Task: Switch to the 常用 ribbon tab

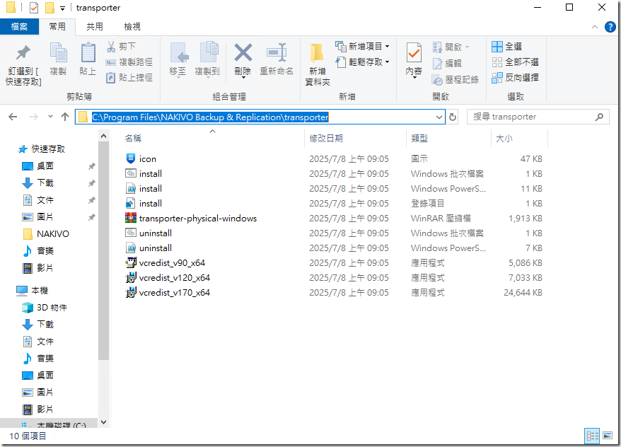Action: point(57,27)
